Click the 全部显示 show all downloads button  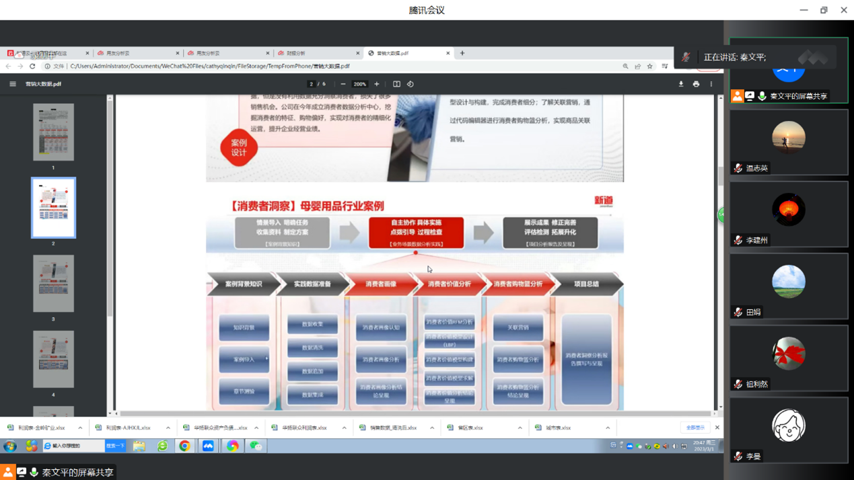[x=695, y=428]
